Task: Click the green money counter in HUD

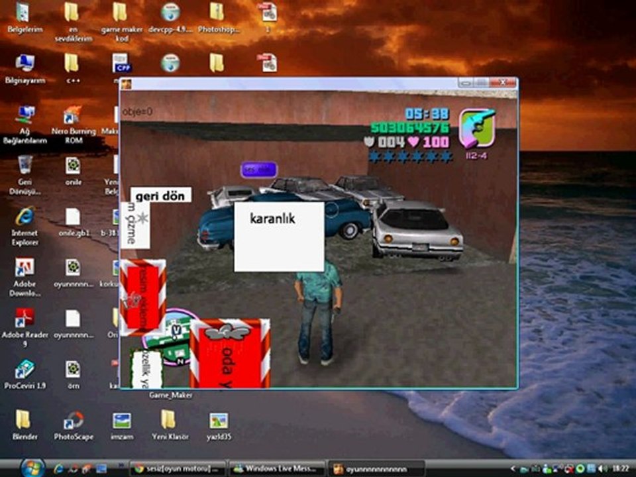Action: click(409, 128)
